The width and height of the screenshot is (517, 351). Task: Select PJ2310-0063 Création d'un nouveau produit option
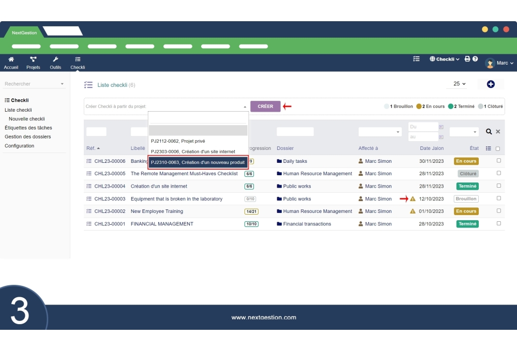[x=197, y=161]
